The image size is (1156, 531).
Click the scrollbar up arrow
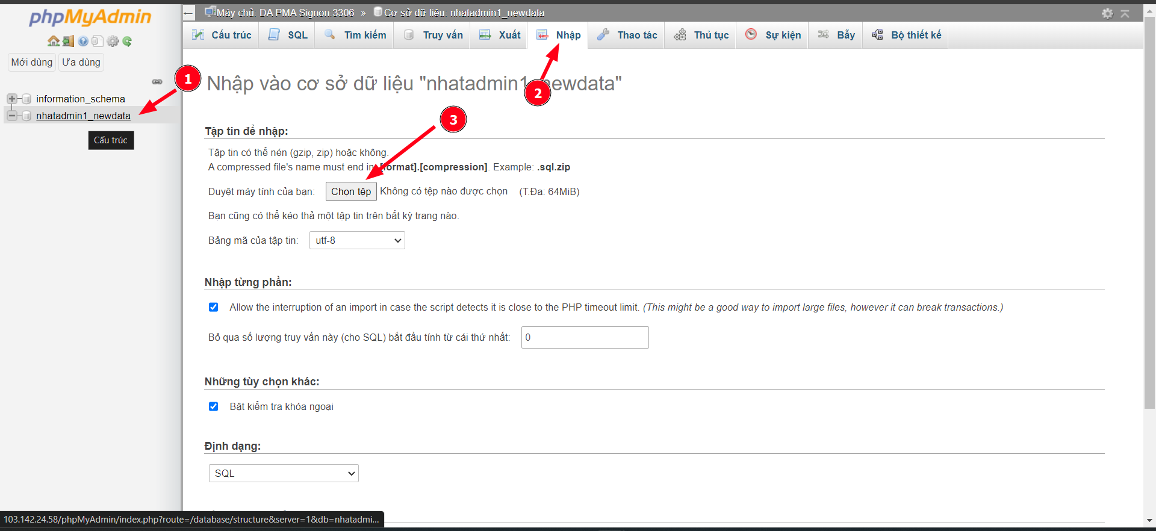point(1149,11)
